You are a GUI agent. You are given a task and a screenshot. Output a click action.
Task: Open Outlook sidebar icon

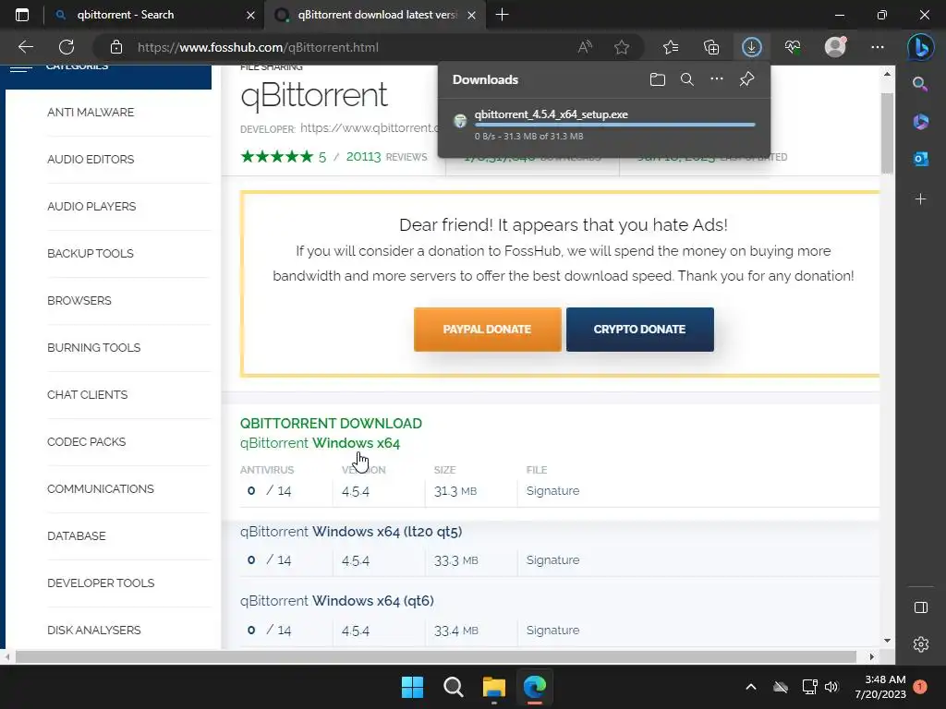point(921,159)
